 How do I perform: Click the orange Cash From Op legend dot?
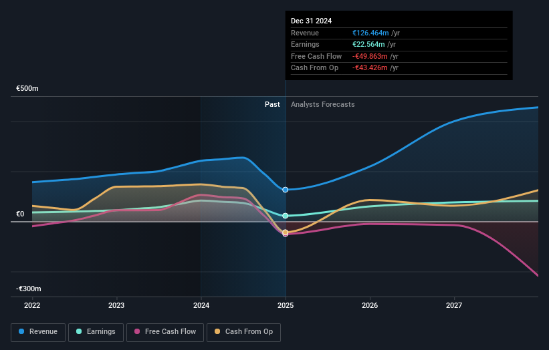pyautogui.click(x=217, y=331)
